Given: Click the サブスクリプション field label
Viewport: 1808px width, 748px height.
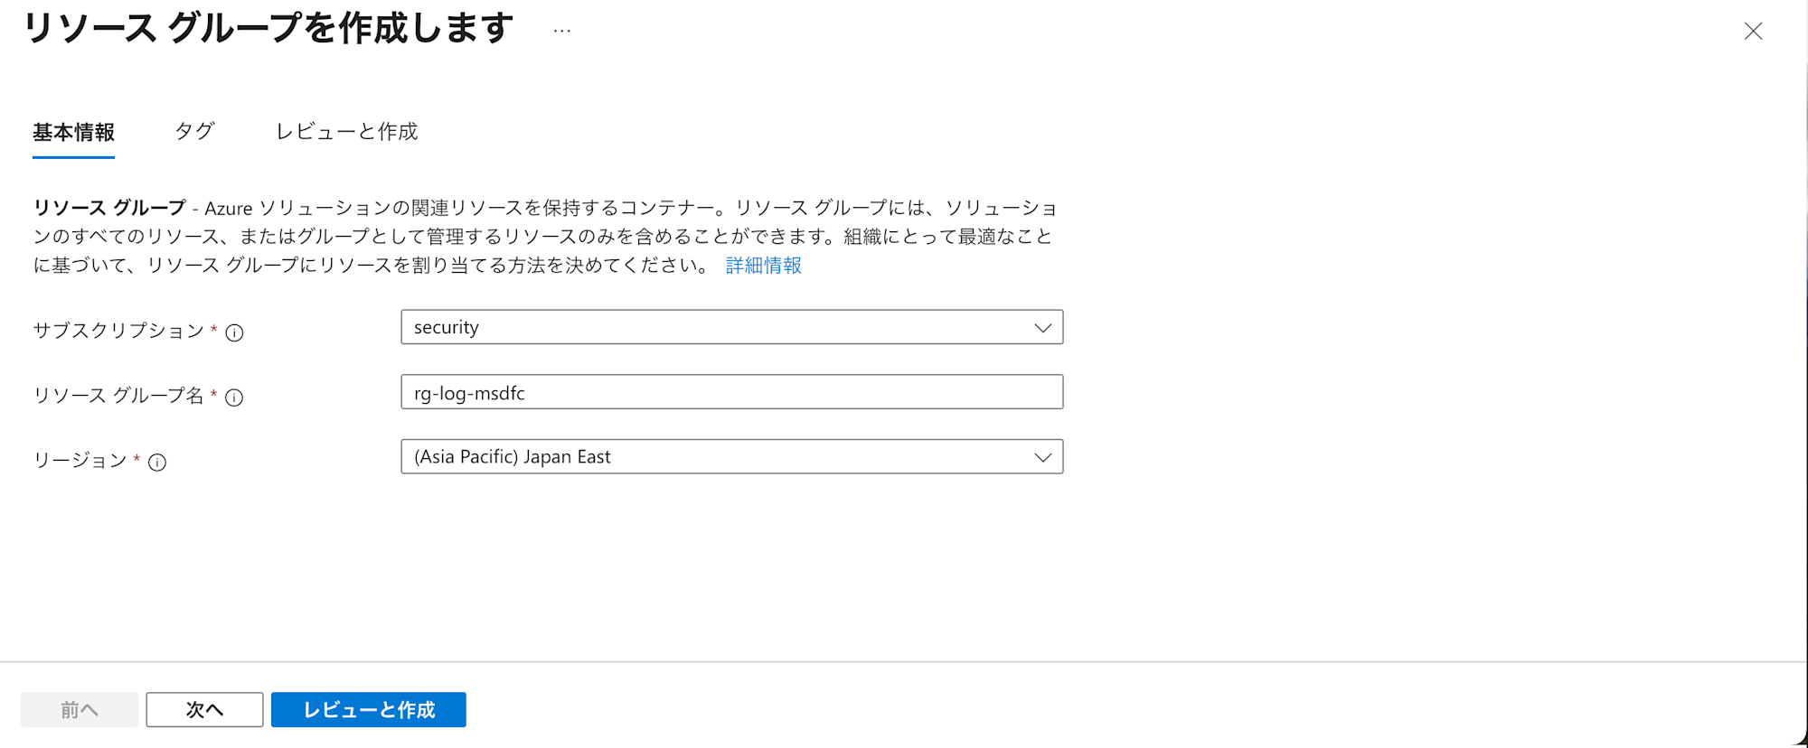Looking at the screenshot, I should click(x=119, y=331).
